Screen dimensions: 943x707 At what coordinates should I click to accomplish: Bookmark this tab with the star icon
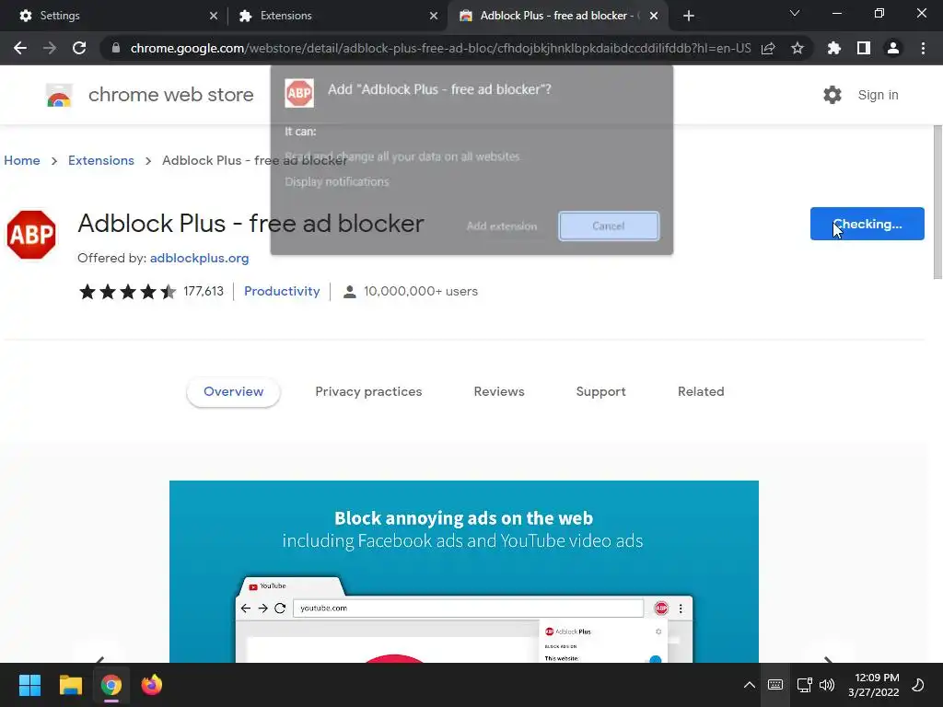[x=797, y=48]
